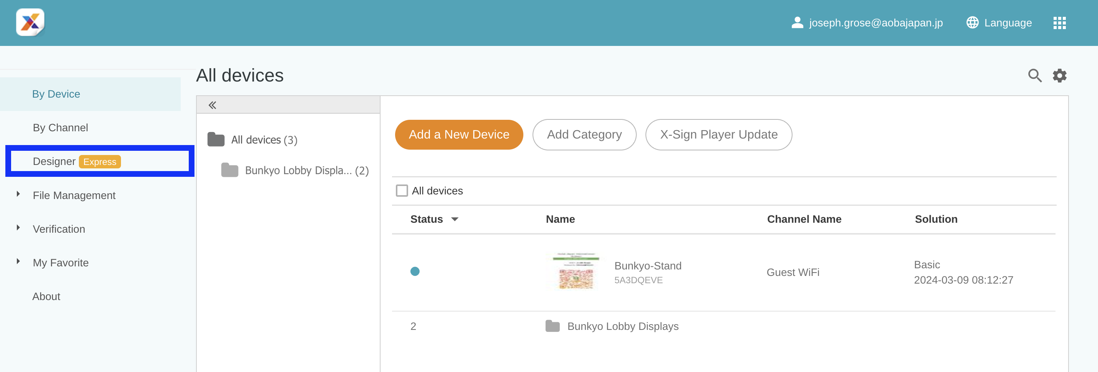Viewport: 1098px width, 372px height.
Task: Open the apps grid menu icon
Action: tap(1059, 23)
